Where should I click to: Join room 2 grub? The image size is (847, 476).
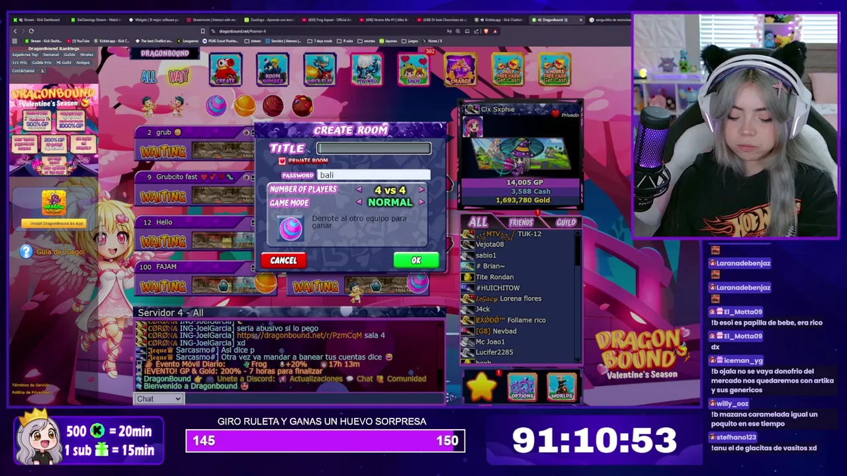coord(195,143)
